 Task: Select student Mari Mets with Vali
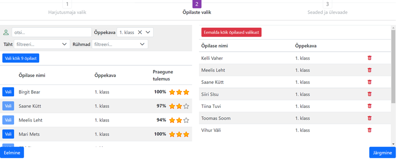8,134
